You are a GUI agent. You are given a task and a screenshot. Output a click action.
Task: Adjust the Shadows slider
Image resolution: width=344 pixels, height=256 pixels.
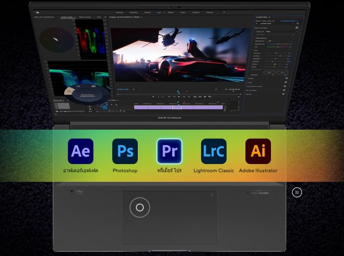tap(275, 62)
